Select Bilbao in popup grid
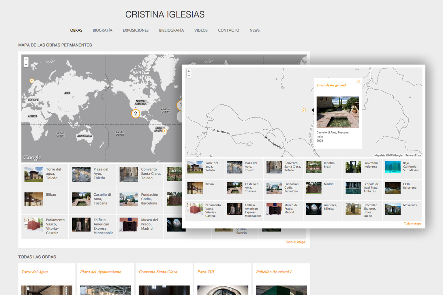 (x=204, y=190)
